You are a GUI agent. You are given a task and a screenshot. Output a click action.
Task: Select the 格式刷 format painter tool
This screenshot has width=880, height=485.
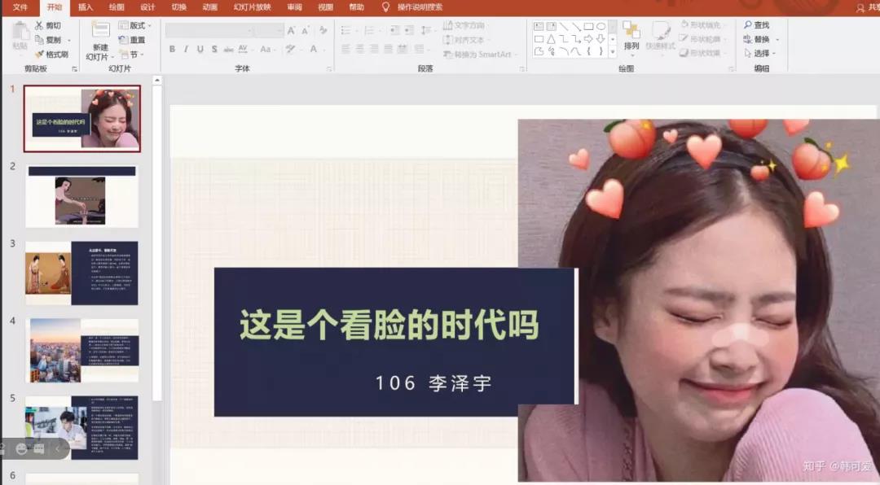[x=39, y=55]
